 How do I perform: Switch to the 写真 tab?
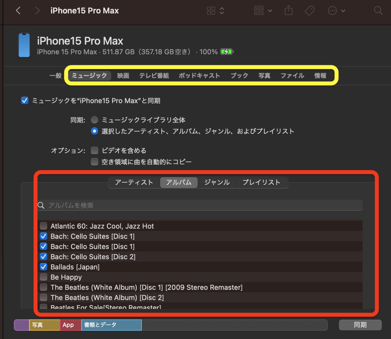[264, 76]
